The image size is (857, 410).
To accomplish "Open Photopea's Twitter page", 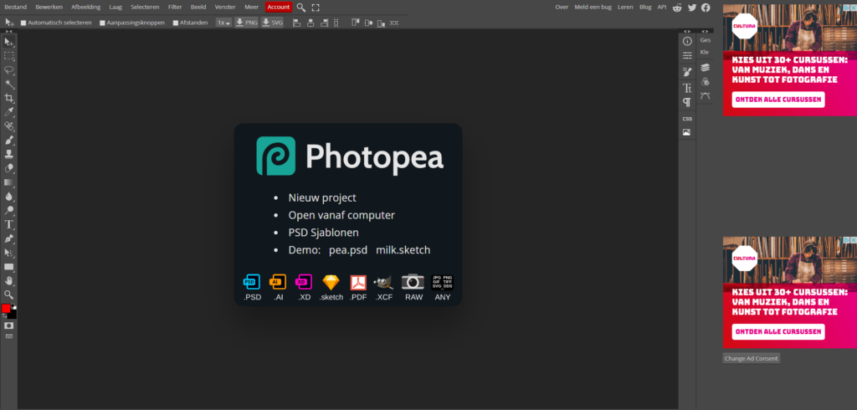I will point(692,7).
